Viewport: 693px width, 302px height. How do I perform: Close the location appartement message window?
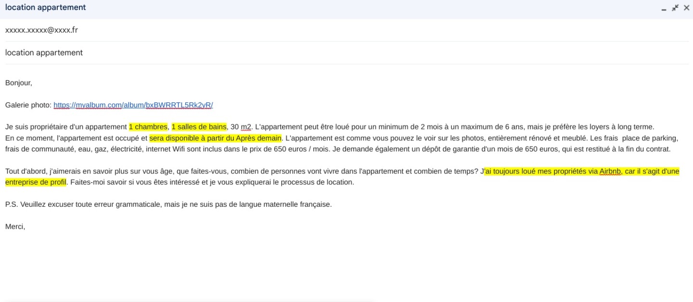click(687, 8)
